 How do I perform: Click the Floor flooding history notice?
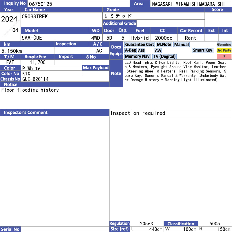30,90
